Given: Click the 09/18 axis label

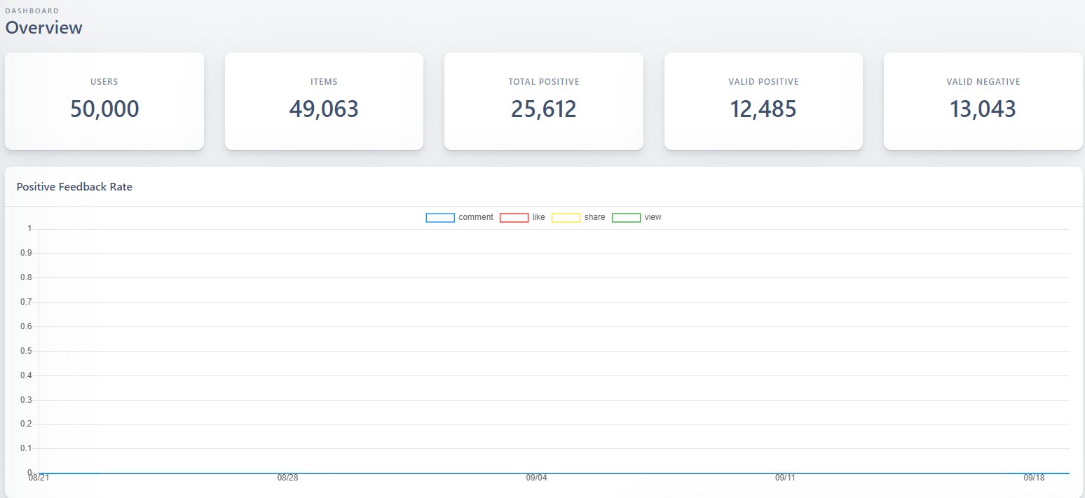Looking at the screenshot, I should (x=1036, y=478).
